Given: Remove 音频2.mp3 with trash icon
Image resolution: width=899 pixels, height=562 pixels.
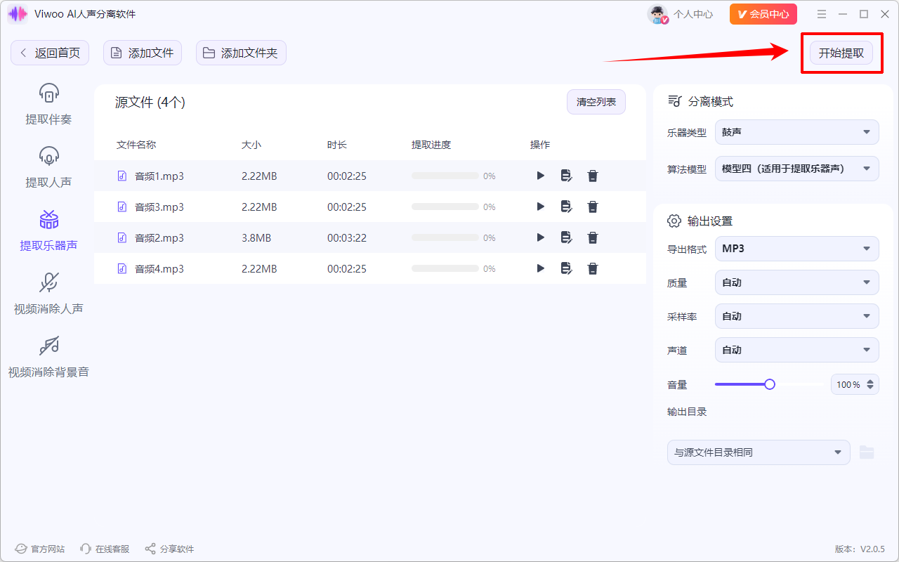Looking at the screenshot, I should [593, 237].
